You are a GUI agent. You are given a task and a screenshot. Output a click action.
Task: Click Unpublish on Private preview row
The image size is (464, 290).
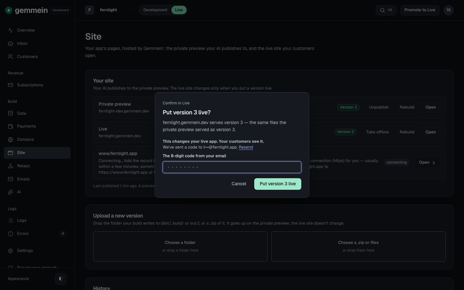tap(379, 107)
